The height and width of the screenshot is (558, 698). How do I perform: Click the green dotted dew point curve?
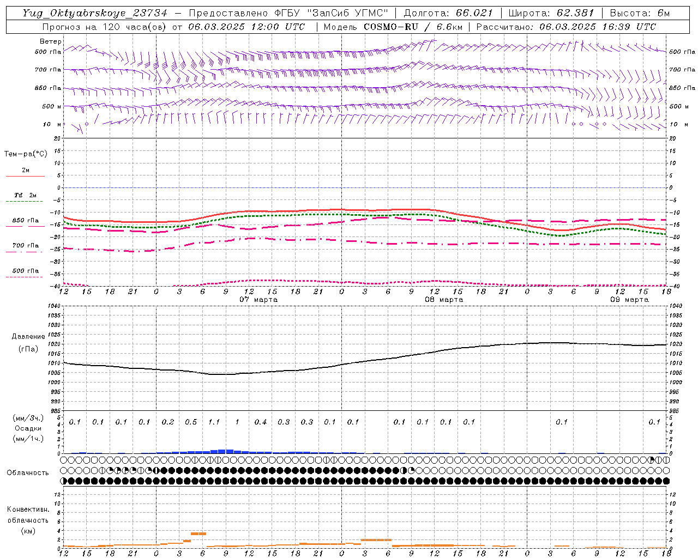click(x=365, y=215)
